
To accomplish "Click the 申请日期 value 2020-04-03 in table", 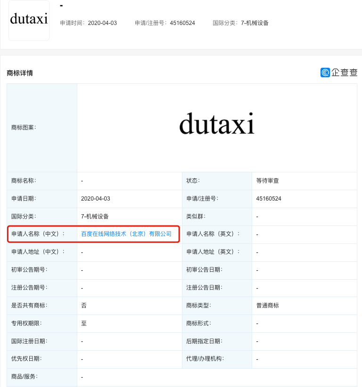I will 95,199.
